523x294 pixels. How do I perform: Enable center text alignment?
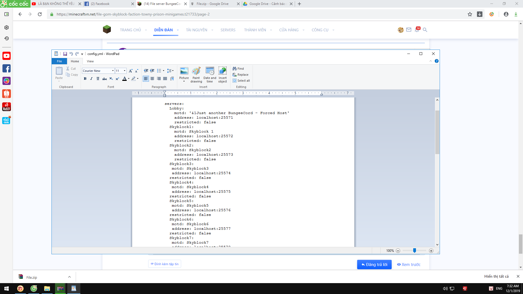pos(152,79)
